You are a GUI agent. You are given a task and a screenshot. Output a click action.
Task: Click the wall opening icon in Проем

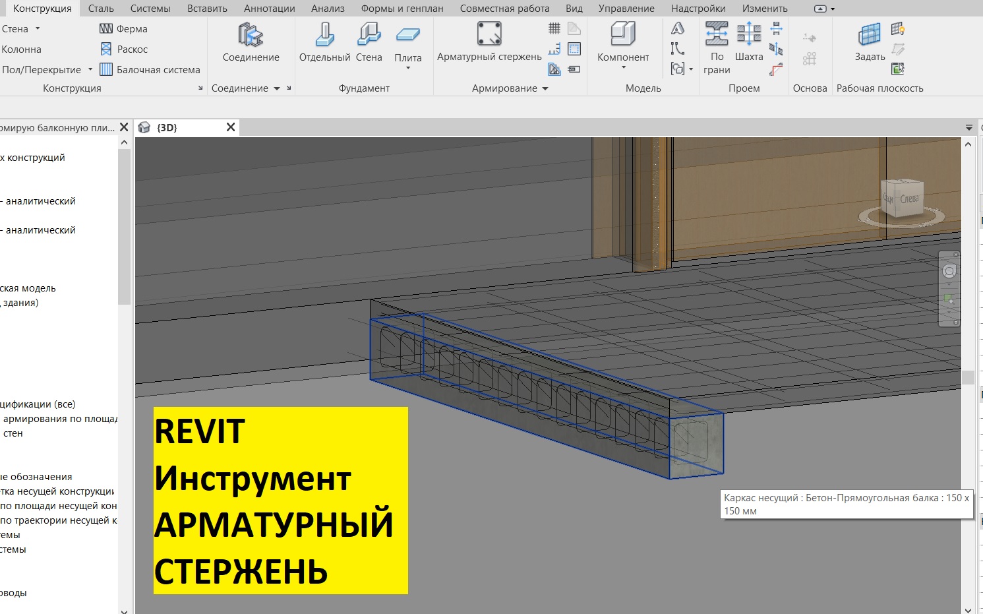coord(777,28)
